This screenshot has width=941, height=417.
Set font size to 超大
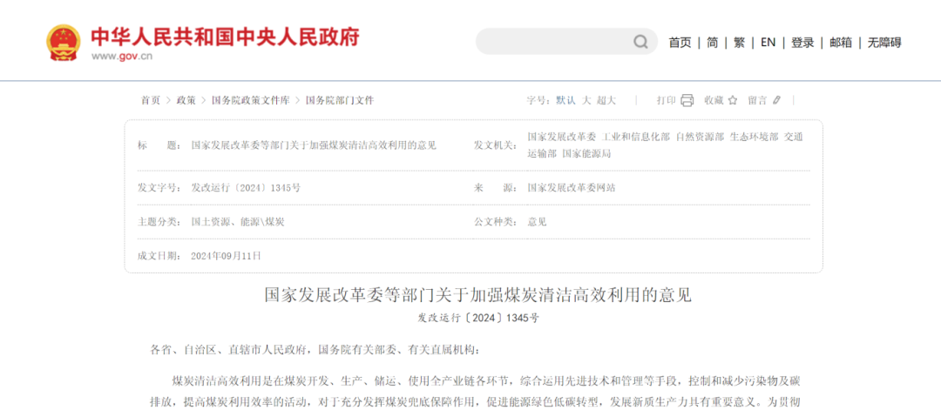click(x=606, y=100)
